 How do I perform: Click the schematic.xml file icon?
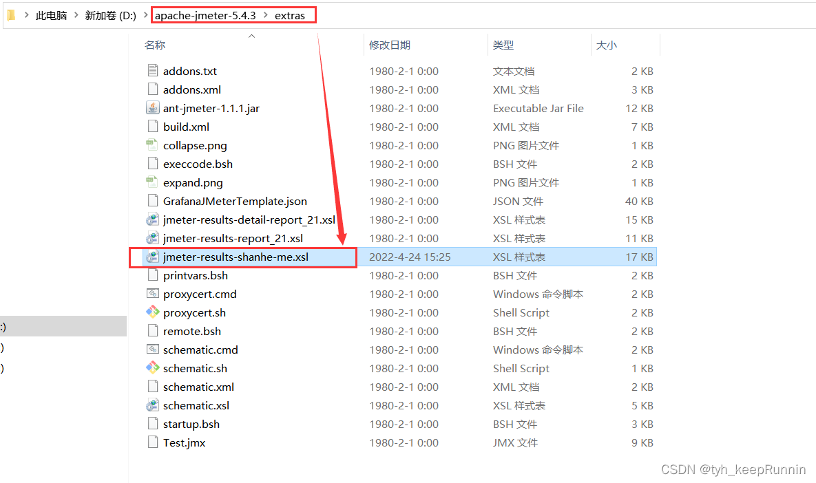pos(152,386)
